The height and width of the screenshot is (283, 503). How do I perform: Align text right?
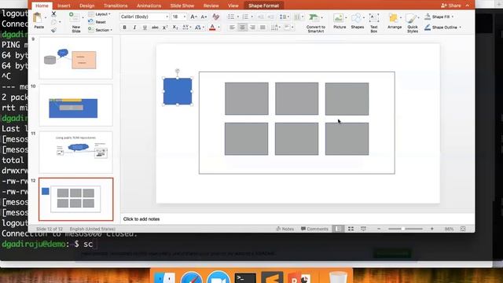(252, 28)
